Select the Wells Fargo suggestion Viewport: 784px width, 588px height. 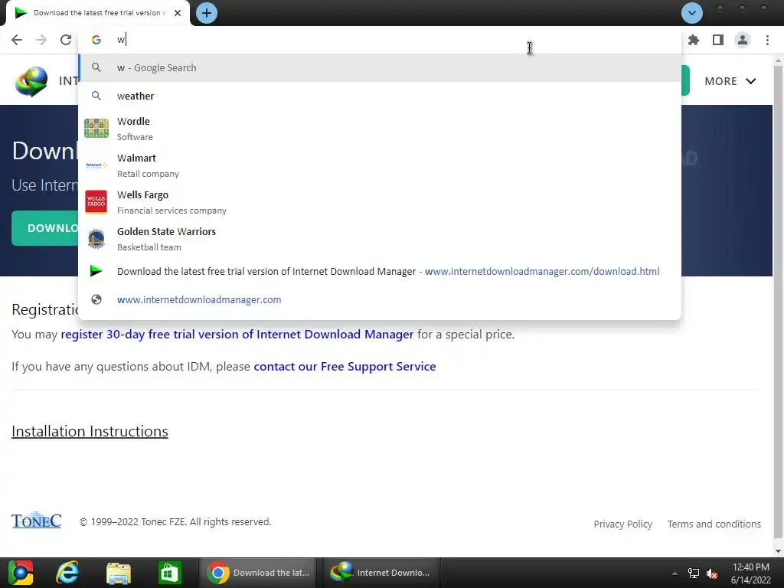pyautogui.click(x=380, y=202)
